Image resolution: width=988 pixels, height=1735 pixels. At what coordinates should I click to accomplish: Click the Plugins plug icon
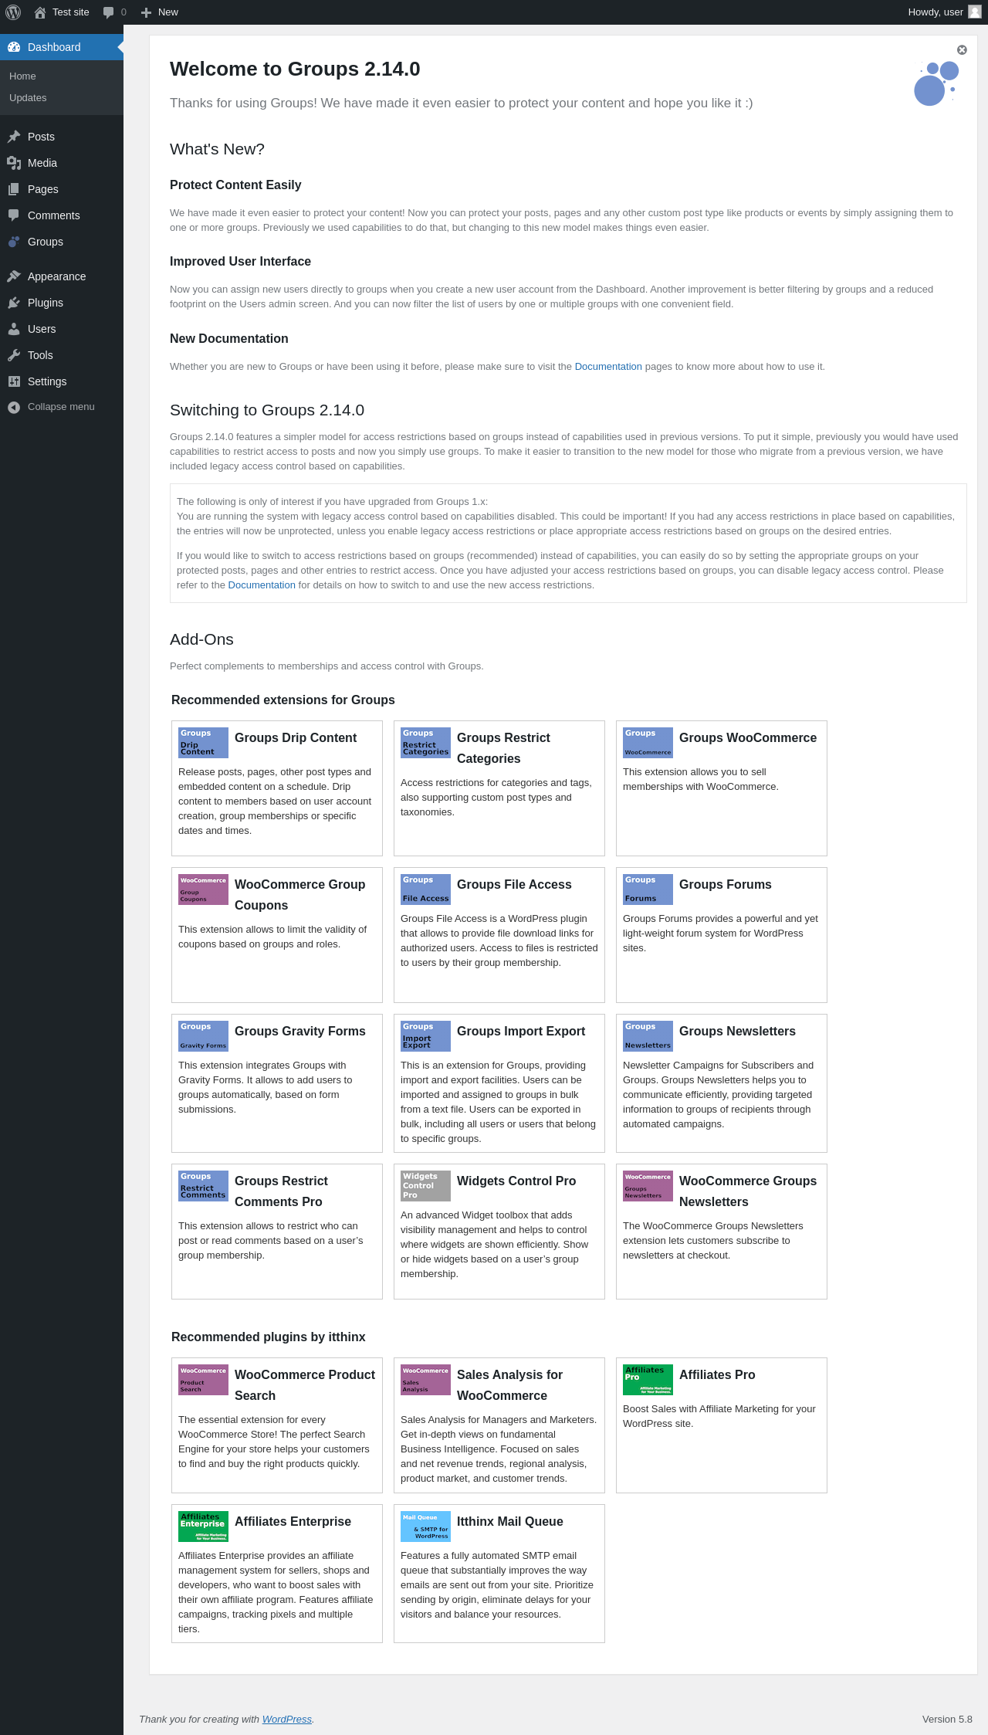click(x=14, y=303)
